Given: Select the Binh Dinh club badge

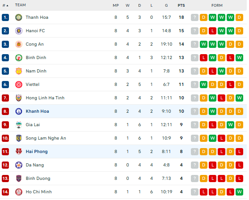Looking at the screenshot, I should 19,58.
